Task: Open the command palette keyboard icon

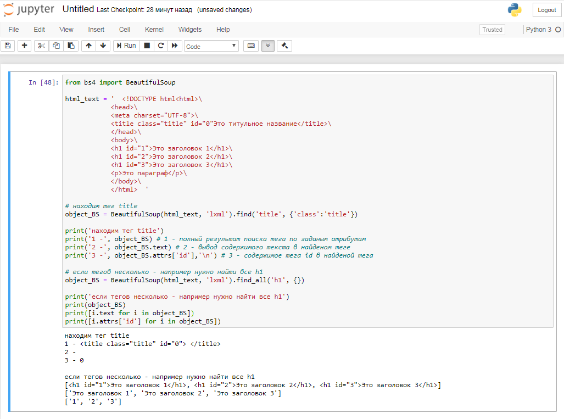Action: [251, 46]
